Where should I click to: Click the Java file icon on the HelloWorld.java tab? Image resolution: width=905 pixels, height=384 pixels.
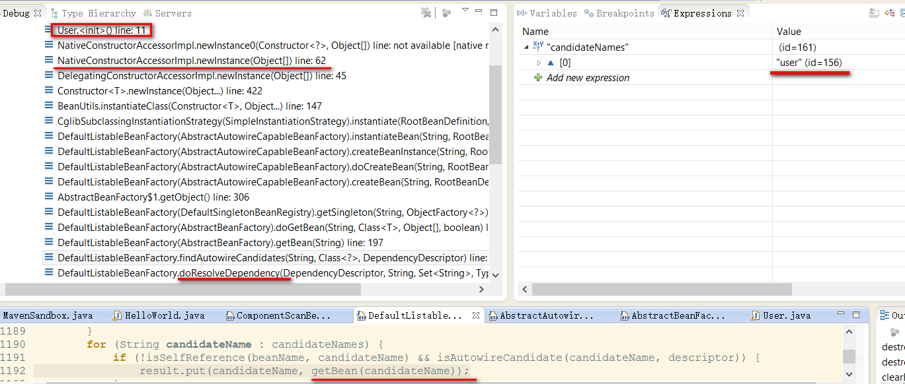tap(117, 316)
